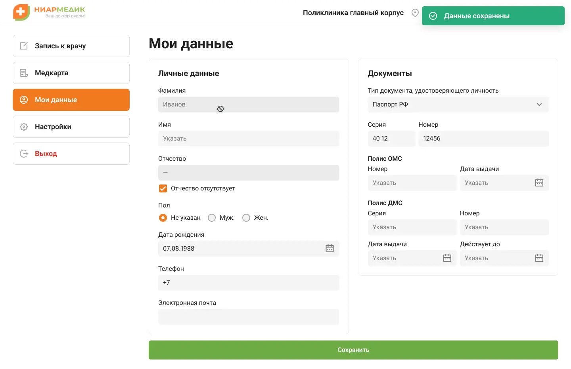Viewport: 571px width, 369px height.
Task: Focus the Полис ОМС Номер field
Action: pyautogui.click(x=412, y=183)
